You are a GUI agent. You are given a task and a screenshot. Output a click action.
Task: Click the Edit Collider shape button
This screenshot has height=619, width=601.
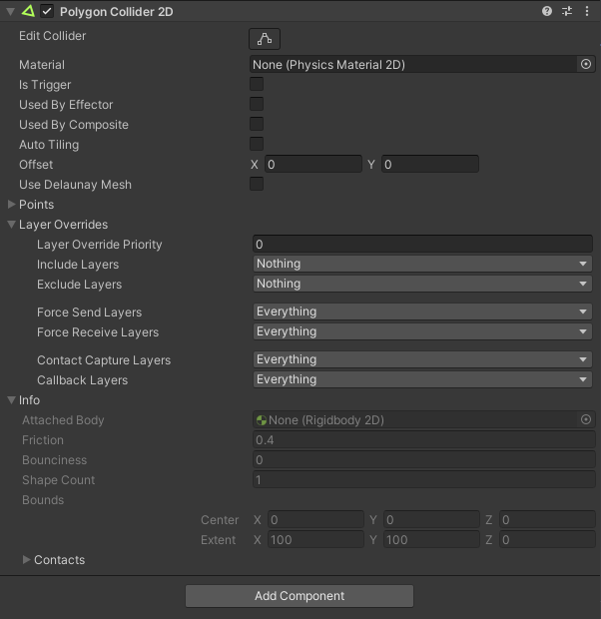[x=265, y=39]
